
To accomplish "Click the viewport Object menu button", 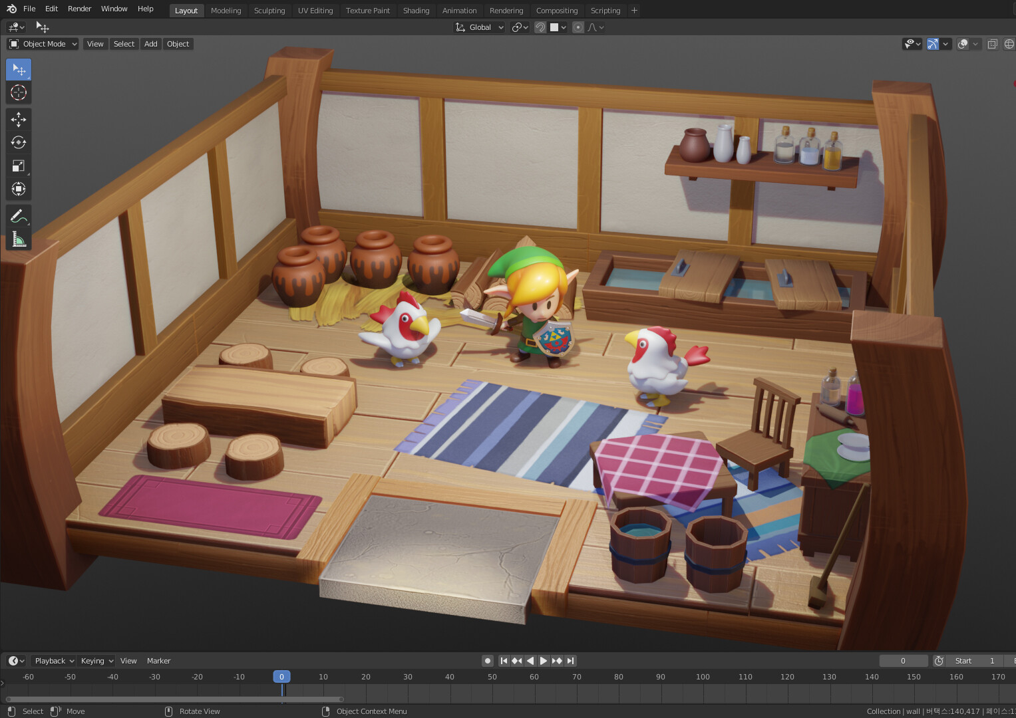I will click(x=178, y=44).
